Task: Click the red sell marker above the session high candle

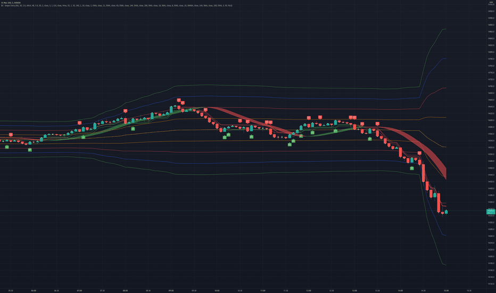Action: pyautogui.click(x=179, y=100)
